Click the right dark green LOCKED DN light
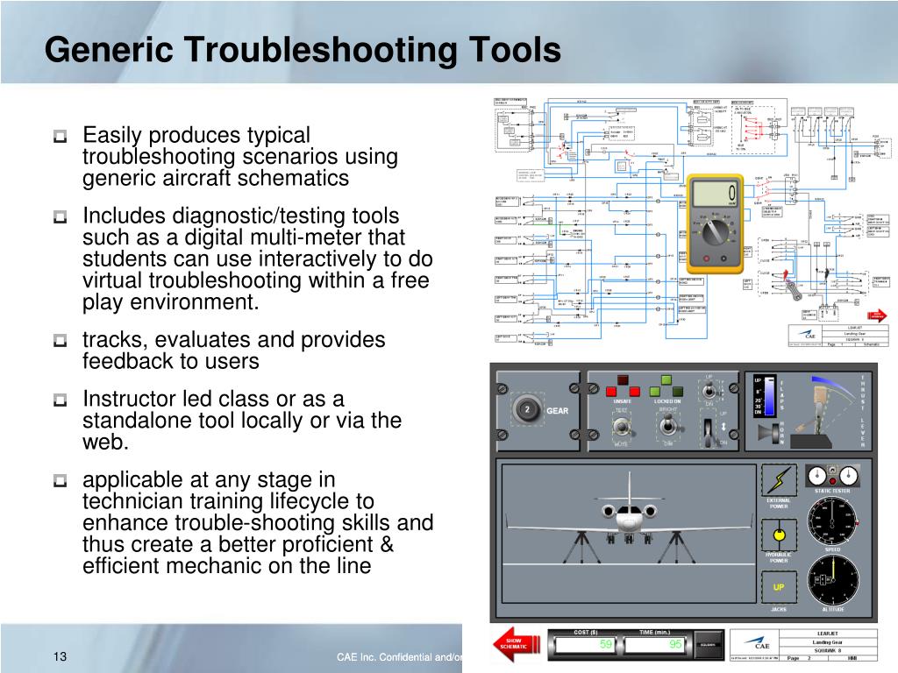The width and height of the screenshot is (898, 673). [678, 392]
